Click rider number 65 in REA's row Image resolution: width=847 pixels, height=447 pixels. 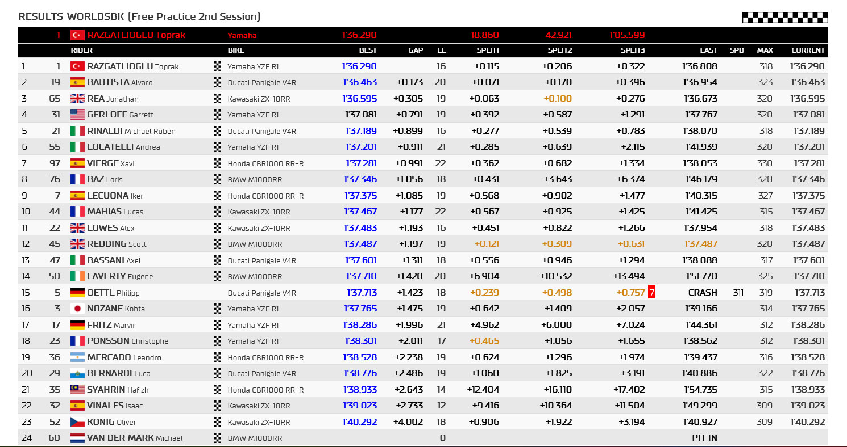click(55, 99)
